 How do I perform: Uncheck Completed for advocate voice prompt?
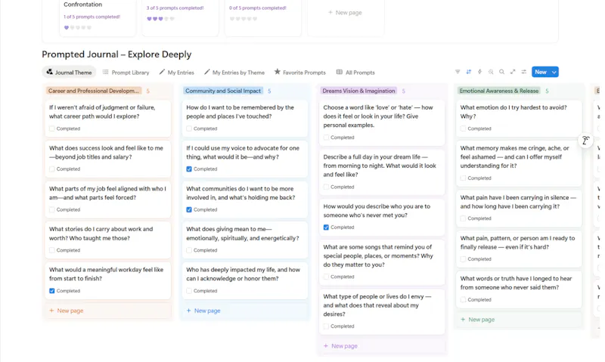[x=189, y=169]
